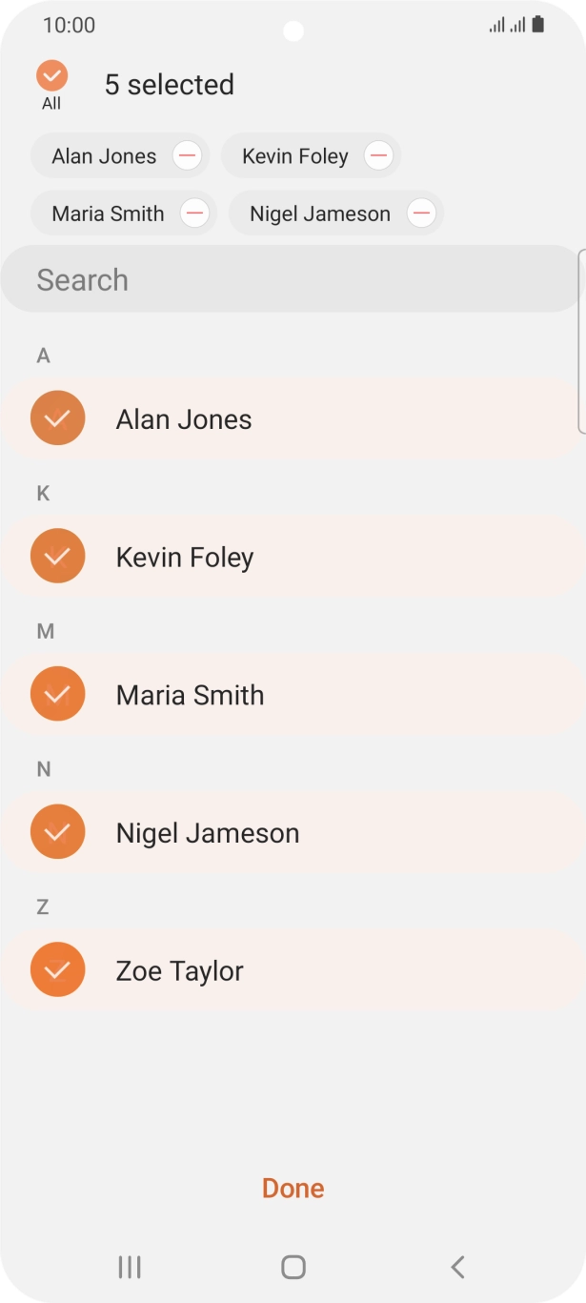This screenshot has height=1303, width=586.
Task: Click the fast scroll handle on right edge
Action: pyautogui.click(x=581, y=341)
